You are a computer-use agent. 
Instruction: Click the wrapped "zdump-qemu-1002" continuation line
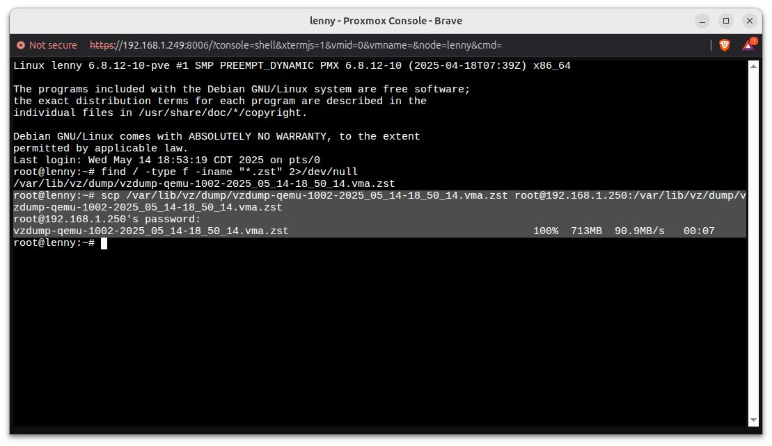148,207
